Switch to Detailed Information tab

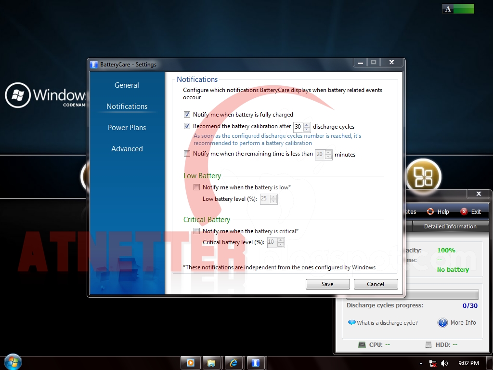450,226
